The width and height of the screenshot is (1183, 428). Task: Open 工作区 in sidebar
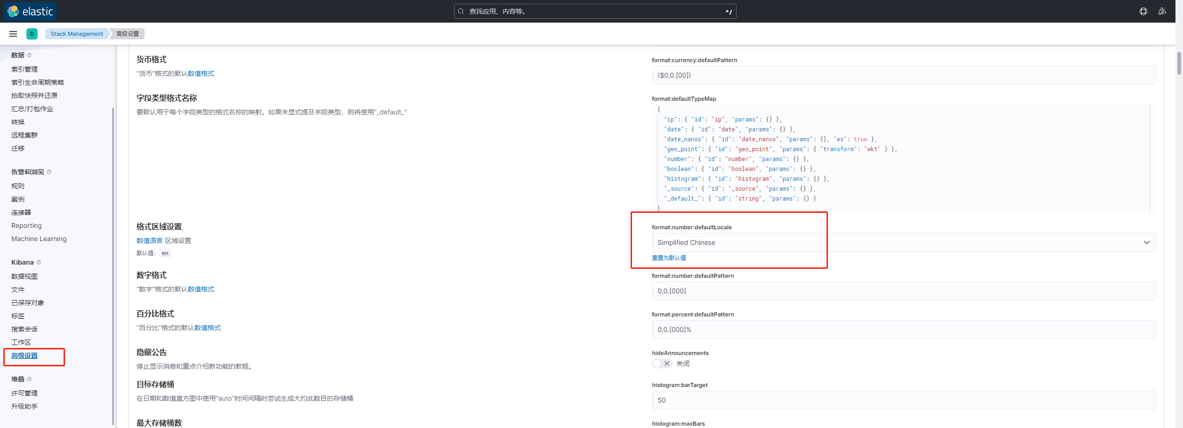21,342
